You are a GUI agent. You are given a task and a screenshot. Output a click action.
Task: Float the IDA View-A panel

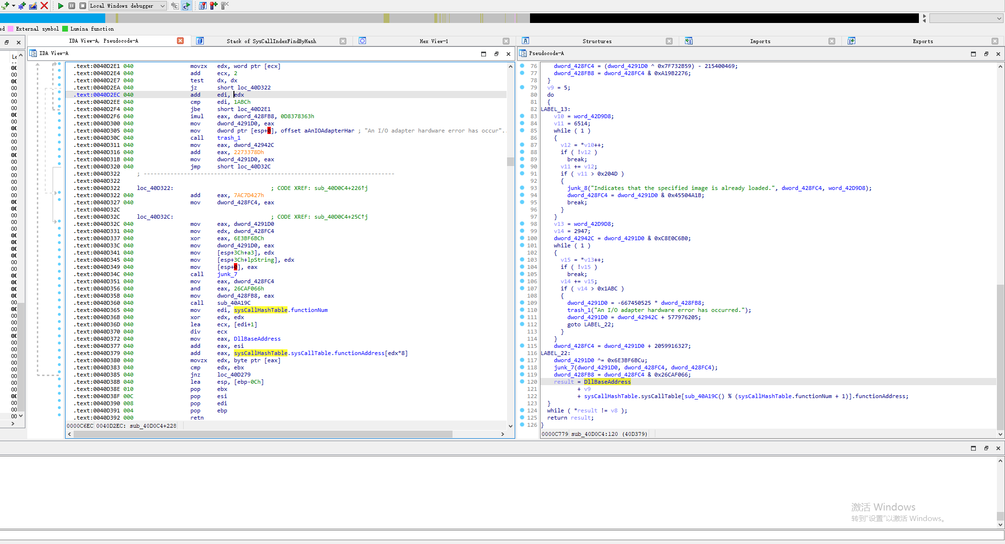click(496, 54)
